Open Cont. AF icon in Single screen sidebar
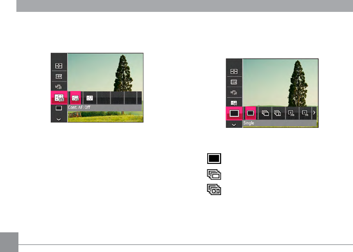Screen dimensions: 353x252 [x=234, y=103]
